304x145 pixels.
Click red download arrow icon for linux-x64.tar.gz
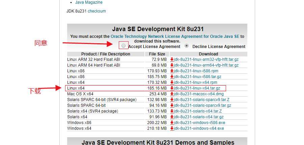tap(172, 88)
